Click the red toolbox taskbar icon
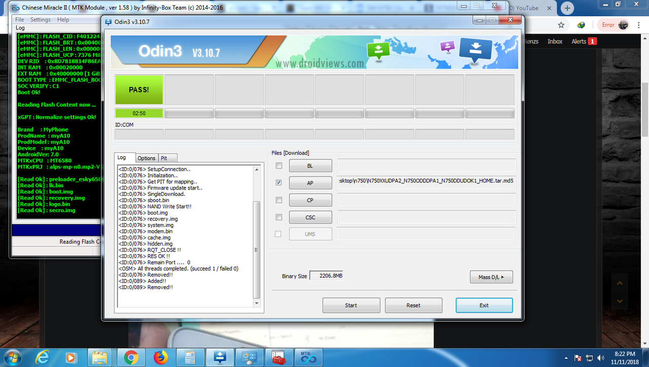 point(278,357)
